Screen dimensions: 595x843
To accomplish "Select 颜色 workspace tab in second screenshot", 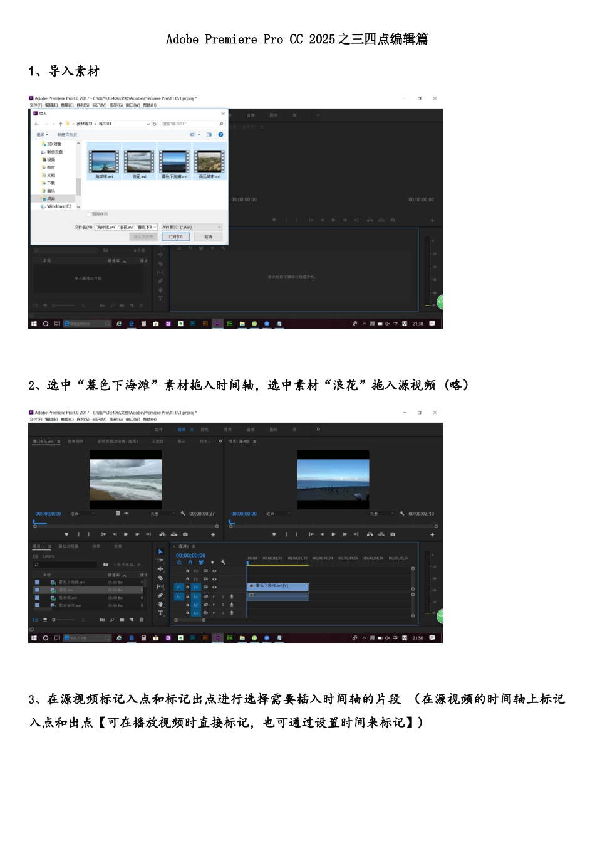I will pyautogui.click(x=204, y=430).
